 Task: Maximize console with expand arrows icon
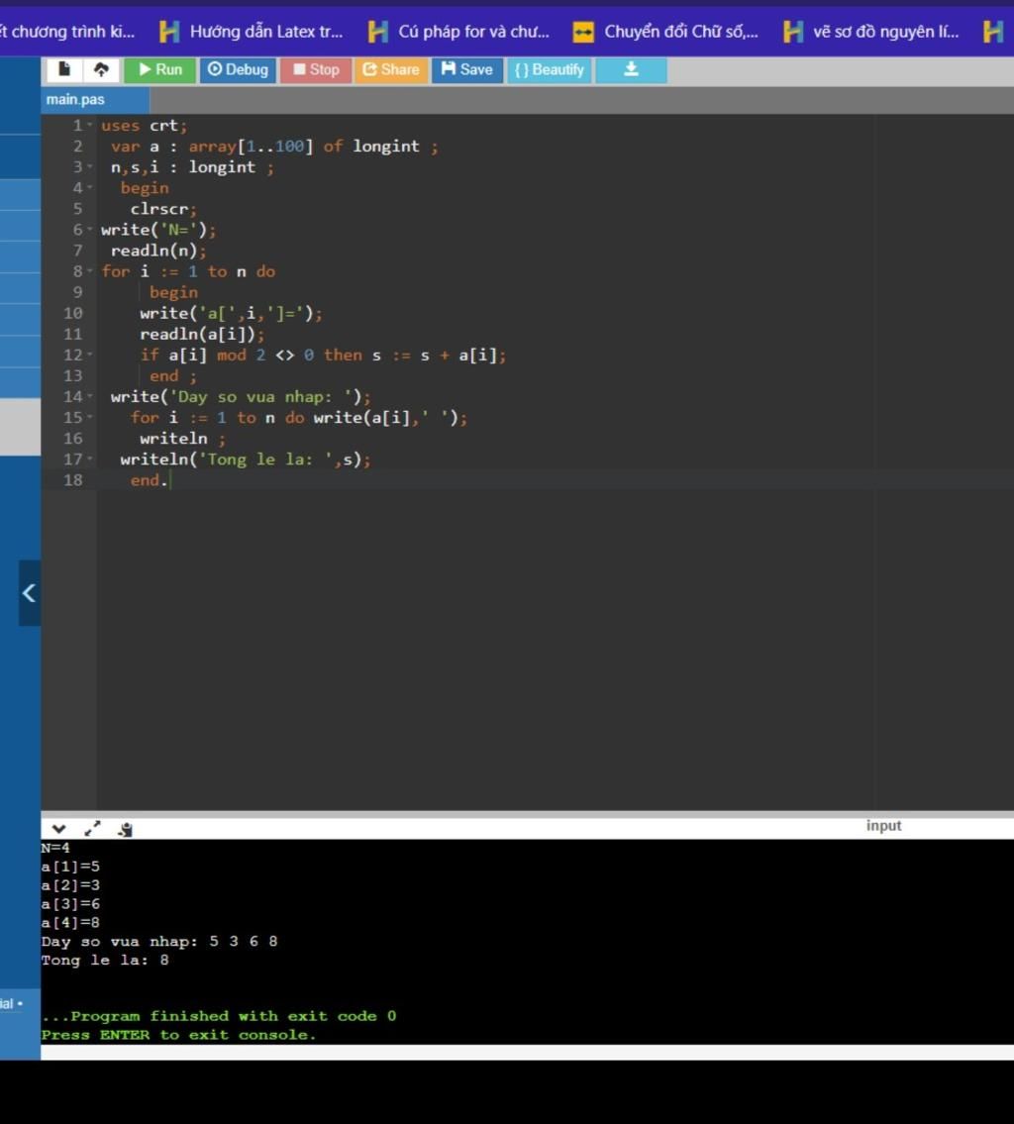click(92, 829)
